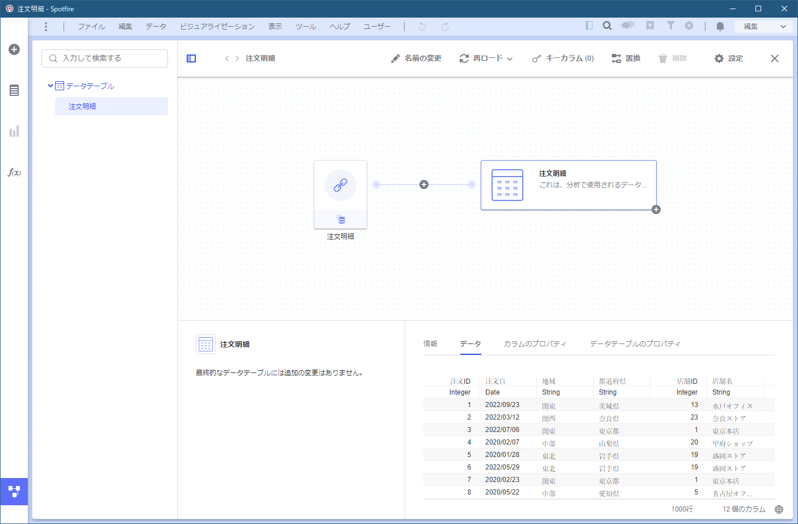This screenshot has height=524, width=798.
Task: Select the 注文明細 final data table node
Action: click(569, 185)
